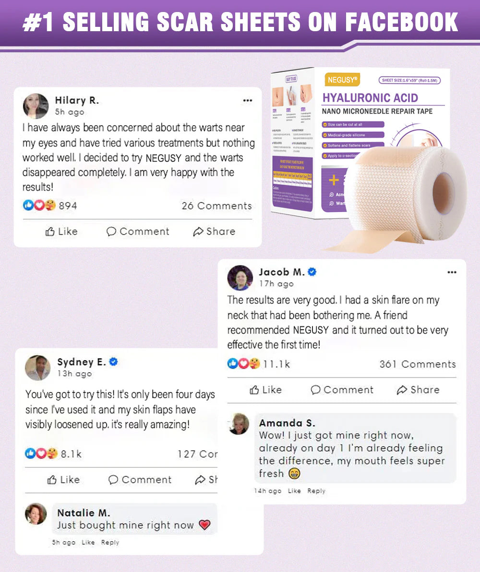This screenshot has width=480, height=572.
Task: Like Jacob M.'s post
Action: pos(265,390)
